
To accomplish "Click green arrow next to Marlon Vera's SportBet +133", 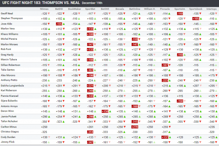I will coord(95,29).
